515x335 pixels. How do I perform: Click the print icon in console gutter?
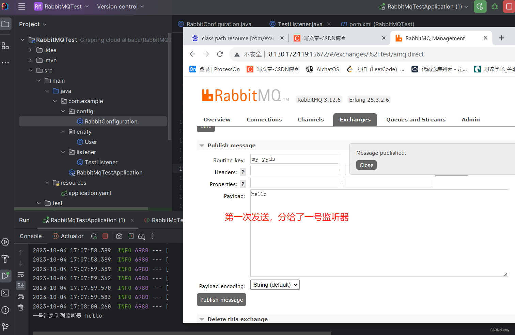pyautogui.click(x=21, y=297)
